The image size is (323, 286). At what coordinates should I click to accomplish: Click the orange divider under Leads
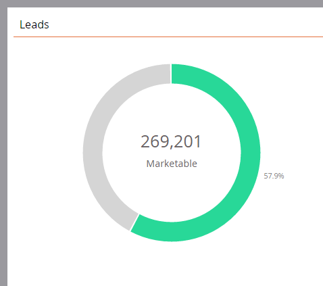[168, 37]
